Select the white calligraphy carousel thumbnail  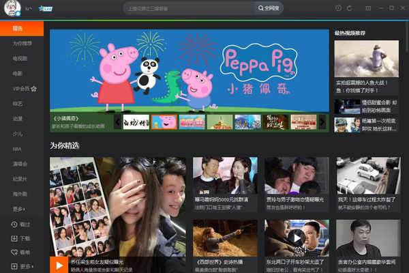pos(136,122)
